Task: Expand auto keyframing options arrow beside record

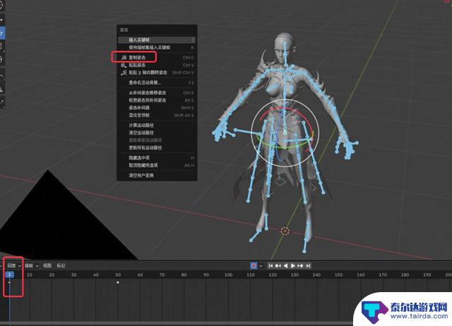Action: coord(261,266)
